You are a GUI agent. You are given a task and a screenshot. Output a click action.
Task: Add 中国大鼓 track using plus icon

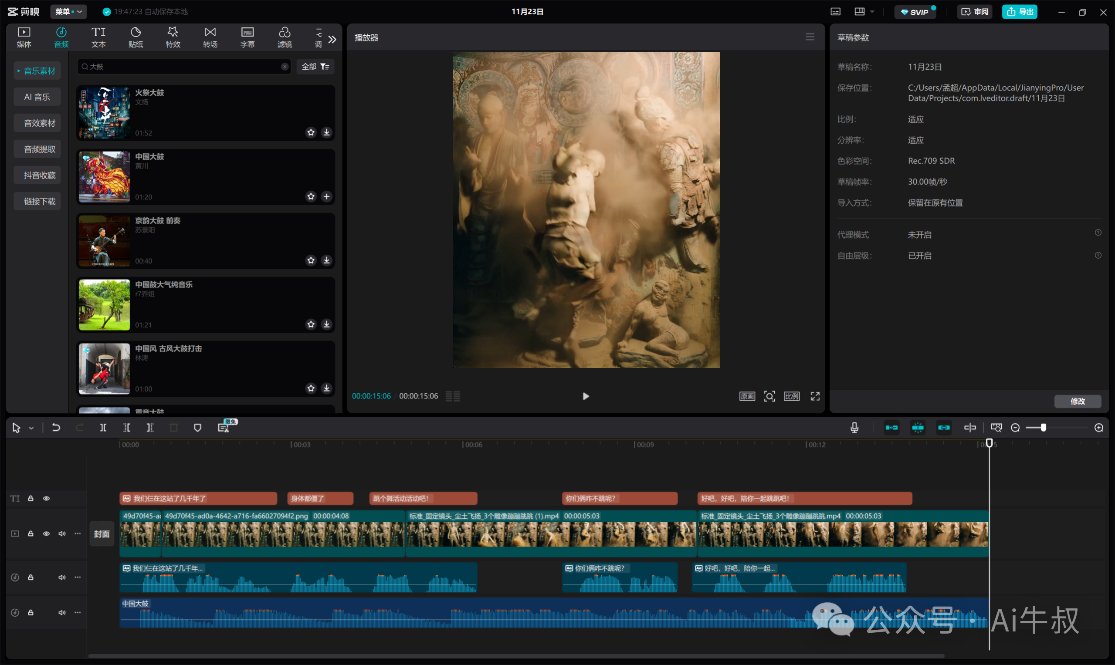326,196
